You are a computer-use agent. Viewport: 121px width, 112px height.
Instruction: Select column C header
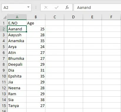click(x=55, y=17)
